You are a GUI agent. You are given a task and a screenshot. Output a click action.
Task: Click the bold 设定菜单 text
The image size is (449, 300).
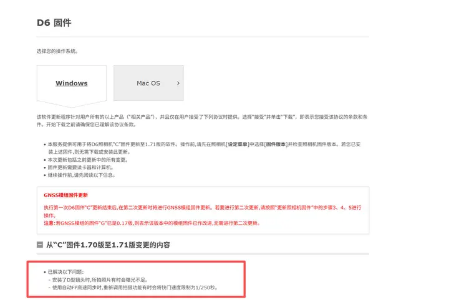pyautogui.click(x=238, y=144)
